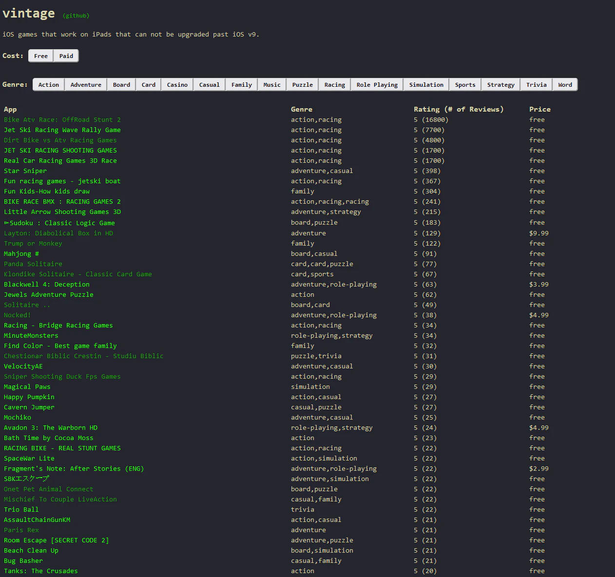Select the Strategy genre button
Screen dimensions: 615x577
pos(501,85)
